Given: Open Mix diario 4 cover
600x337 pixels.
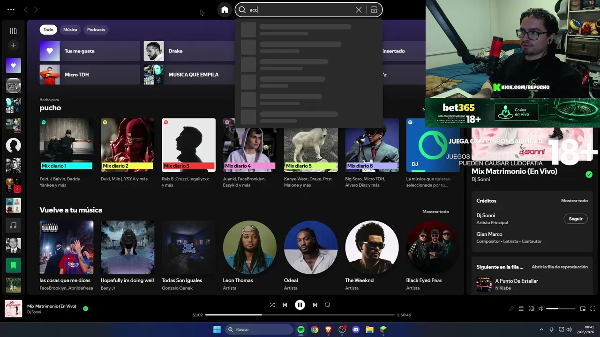Looking at the screenshot, I should click(x=250, y=150).
